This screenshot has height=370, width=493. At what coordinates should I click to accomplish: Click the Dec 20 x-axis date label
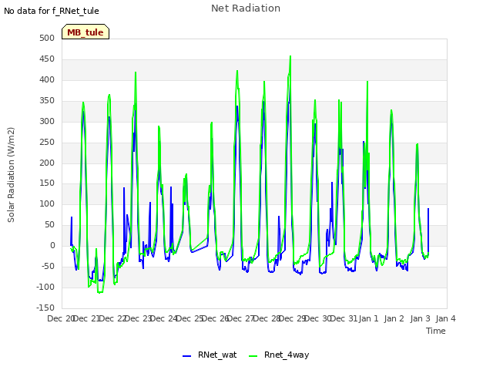click(61, 318)
